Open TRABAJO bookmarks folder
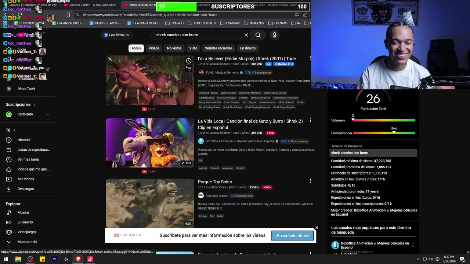Viewport: 470px width, 264px height. pyautogui.click(x=174, y=23)
